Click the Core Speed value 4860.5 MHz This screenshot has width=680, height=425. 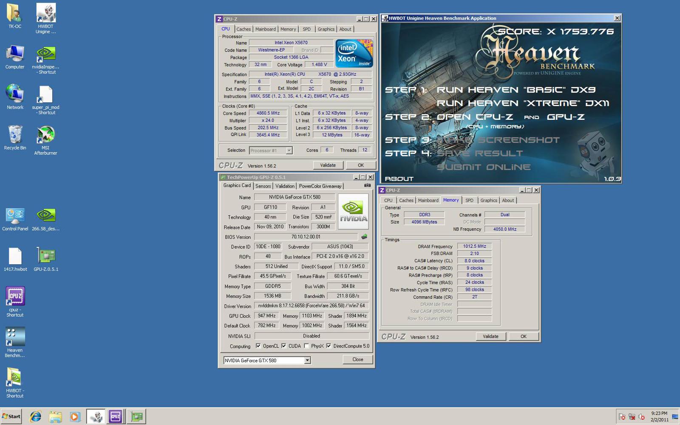pyautogui.click(x=268, y=113)
